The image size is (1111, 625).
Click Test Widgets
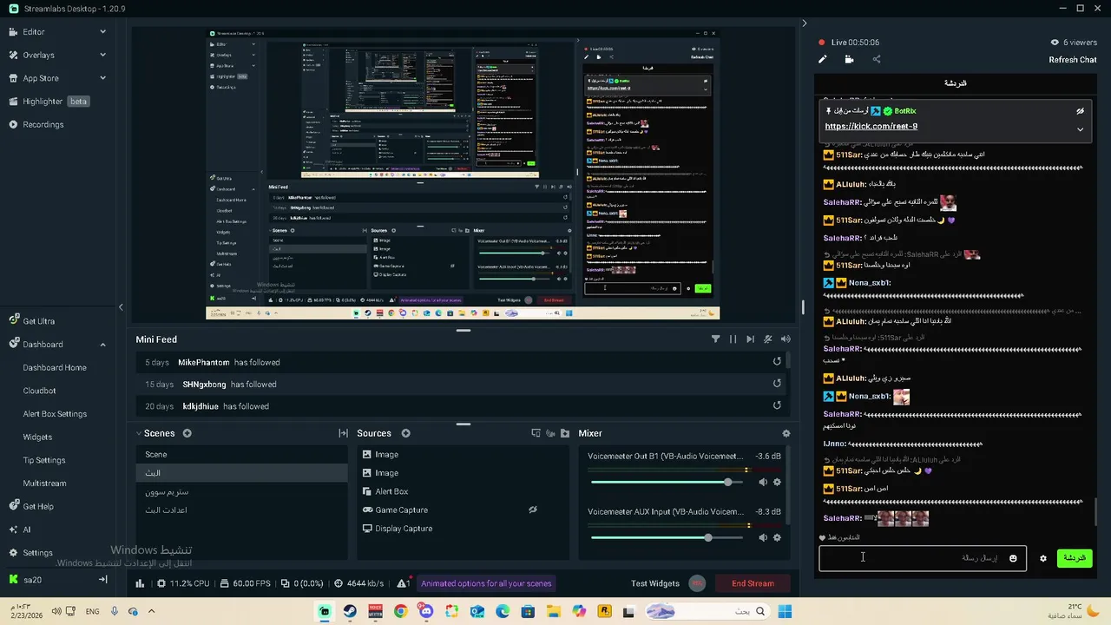click(x=655, y=583)
